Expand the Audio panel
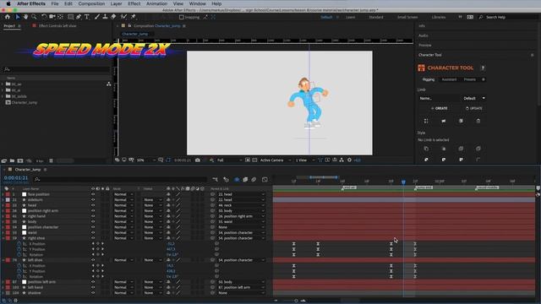Image resolution: width=541 pixels, height=304 pixels. click(x=424, y=35)
